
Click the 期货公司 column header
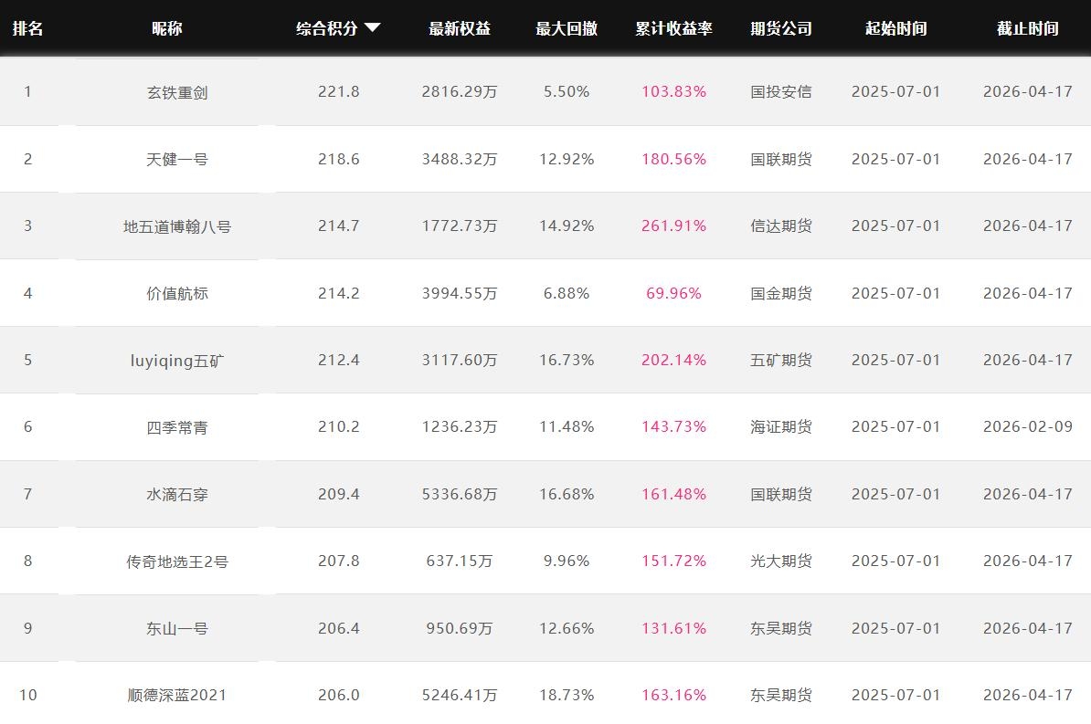[781, 28]
